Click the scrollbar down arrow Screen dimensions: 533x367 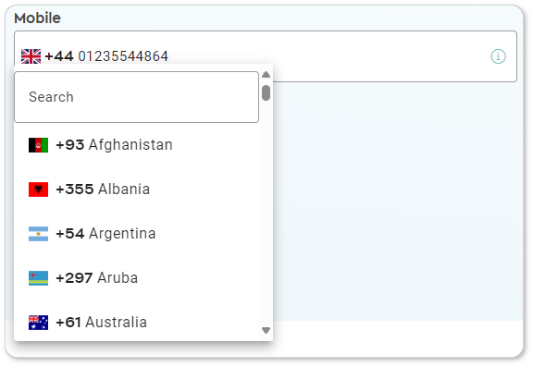click(x=266, y=330)
